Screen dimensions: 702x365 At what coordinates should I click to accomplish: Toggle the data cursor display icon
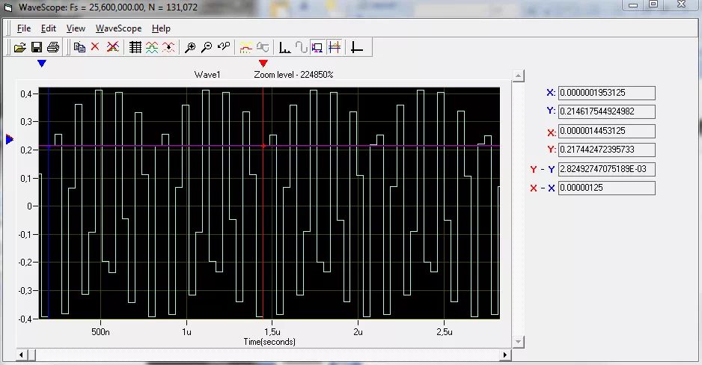317,47
